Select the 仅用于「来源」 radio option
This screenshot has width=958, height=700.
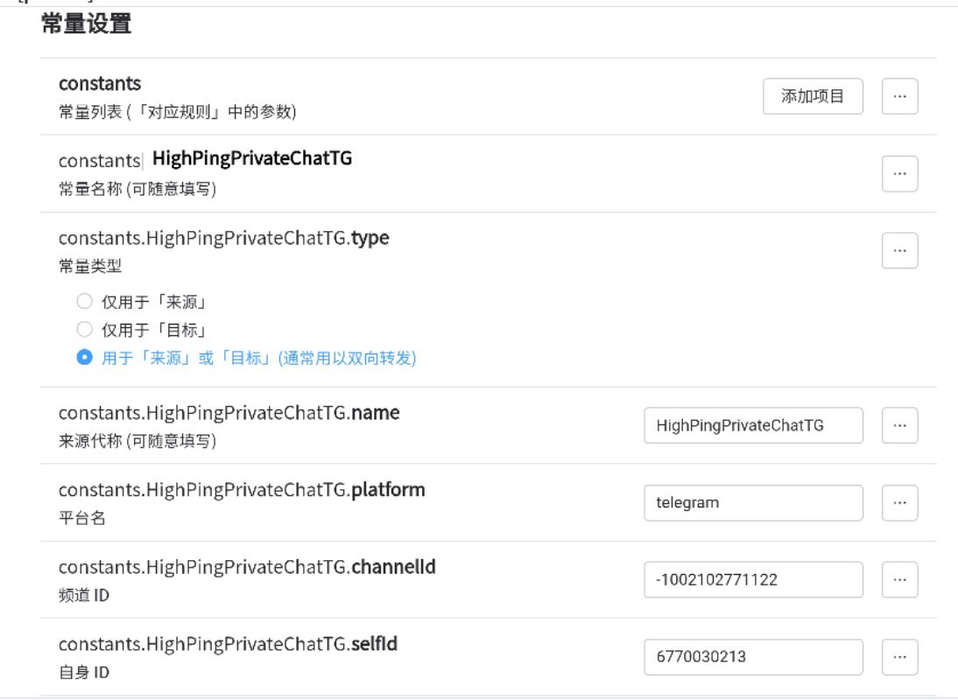click(x=85, y=302)
